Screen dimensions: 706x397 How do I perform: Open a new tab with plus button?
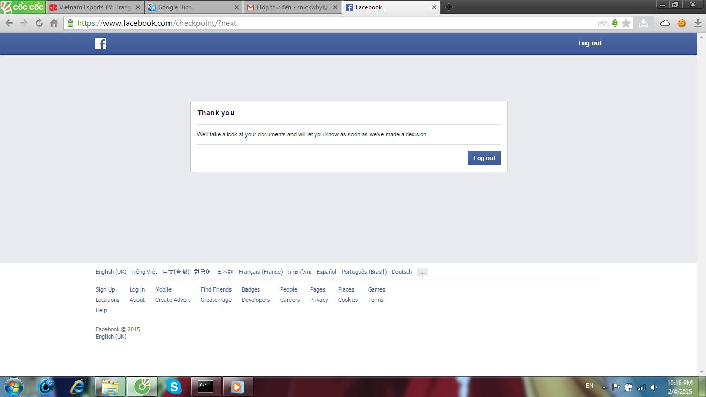pyautogui.click(x=449, y=7)
